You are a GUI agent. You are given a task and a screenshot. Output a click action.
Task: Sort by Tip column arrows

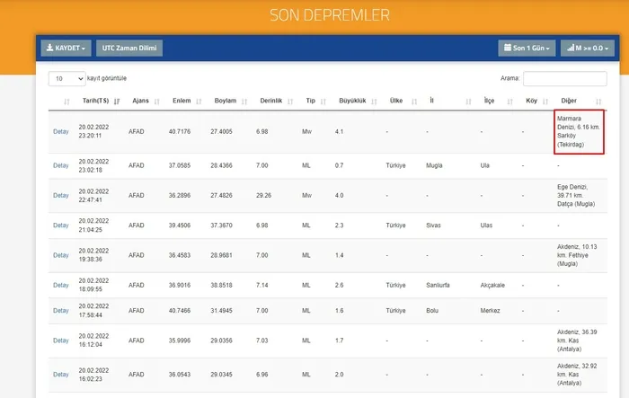[x=323, y=102]
